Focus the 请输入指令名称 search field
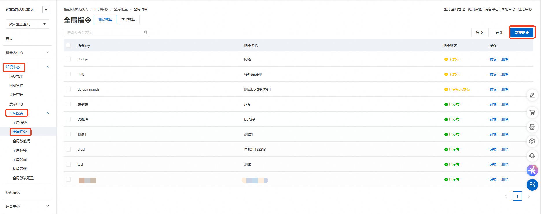 [102, 32]
